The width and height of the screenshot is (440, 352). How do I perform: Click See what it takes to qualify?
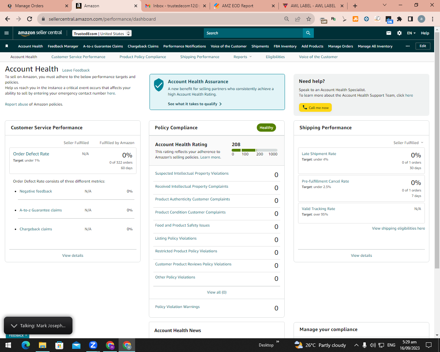click(195, 104)
